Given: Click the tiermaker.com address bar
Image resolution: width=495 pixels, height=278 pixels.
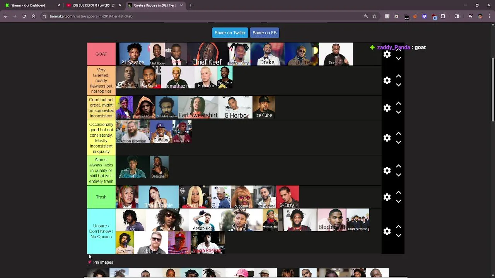Looking at the screenshot, I should coord(201,16).
